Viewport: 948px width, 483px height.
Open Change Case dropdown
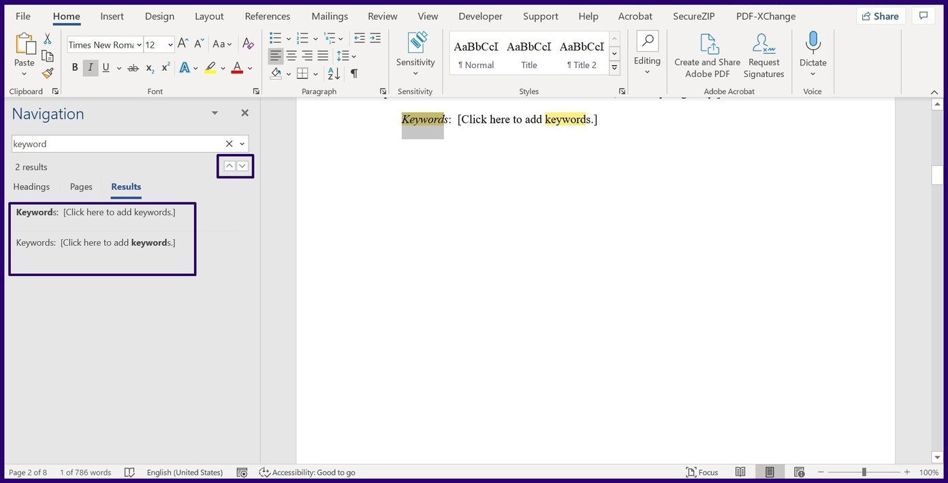[222, 44]
